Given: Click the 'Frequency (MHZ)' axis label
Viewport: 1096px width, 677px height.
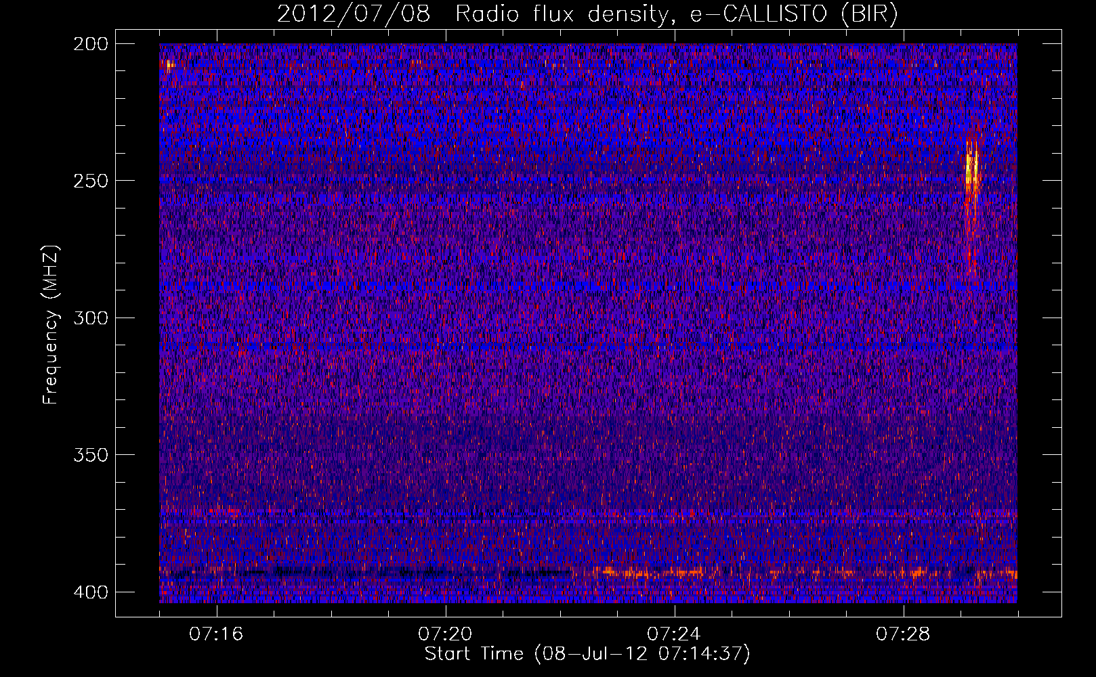Looking at the screenshot, I should tap(51, 325).
